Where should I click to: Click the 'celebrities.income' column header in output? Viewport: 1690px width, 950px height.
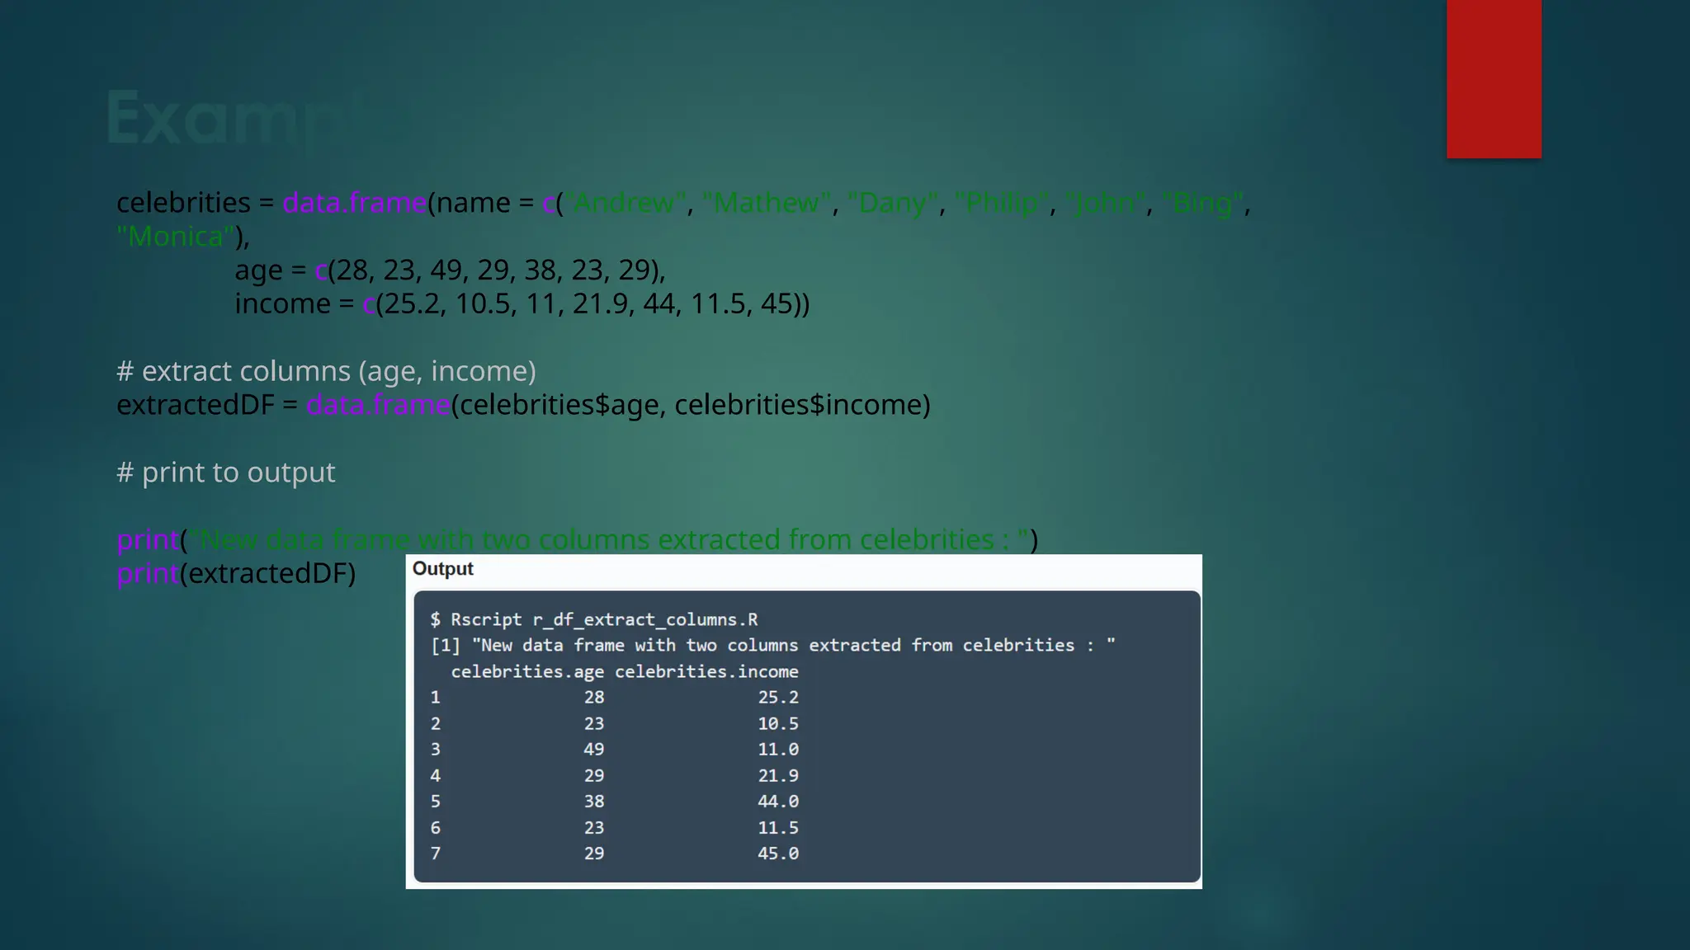pyautogui.click(x=706, y=671)
